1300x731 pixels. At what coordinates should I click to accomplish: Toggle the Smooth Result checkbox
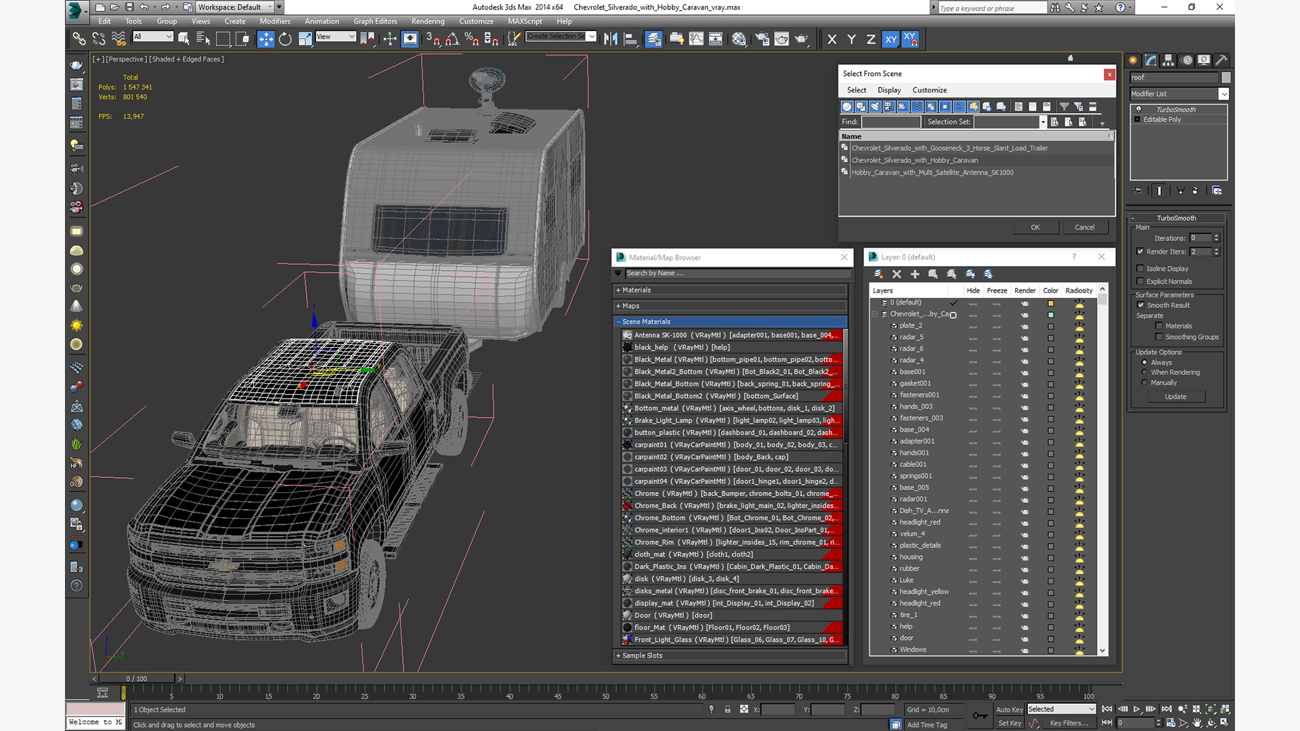click(1141, 305)
